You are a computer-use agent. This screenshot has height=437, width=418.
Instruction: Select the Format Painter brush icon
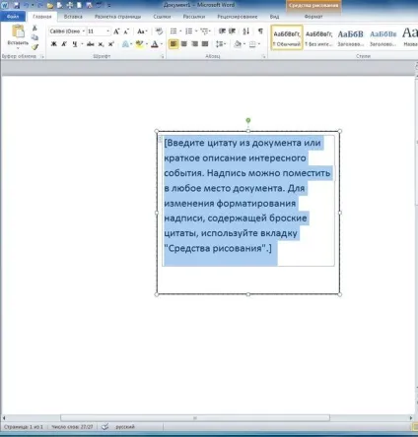coord(35,47)
